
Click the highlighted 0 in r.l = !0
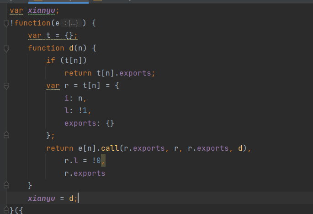(103, 160)
